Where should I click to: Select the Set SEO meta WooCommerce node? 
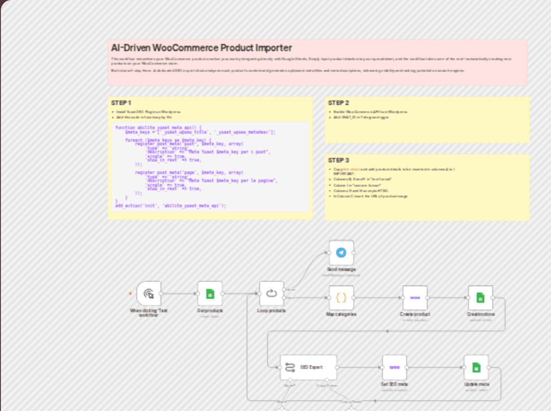[395, 367]
